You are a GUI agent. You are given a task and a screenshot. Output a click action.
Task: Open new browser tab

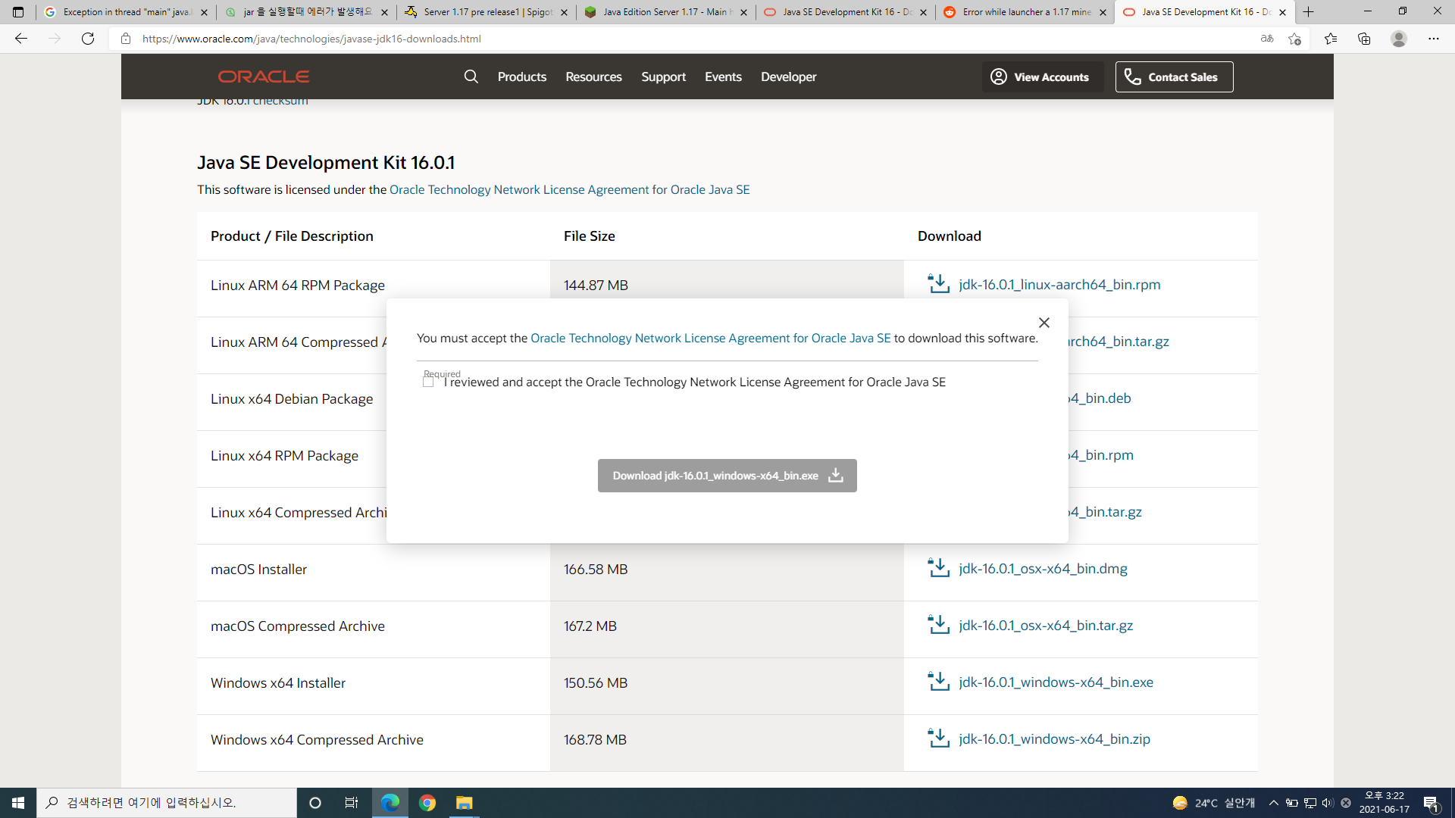[1308, 12]
